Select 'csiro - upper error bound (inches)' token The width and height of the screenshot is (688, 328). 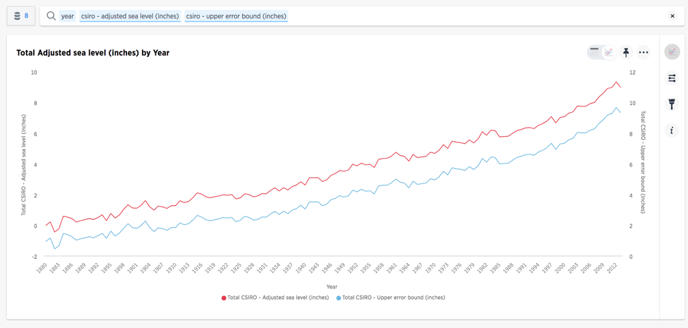tap(236, 16)
